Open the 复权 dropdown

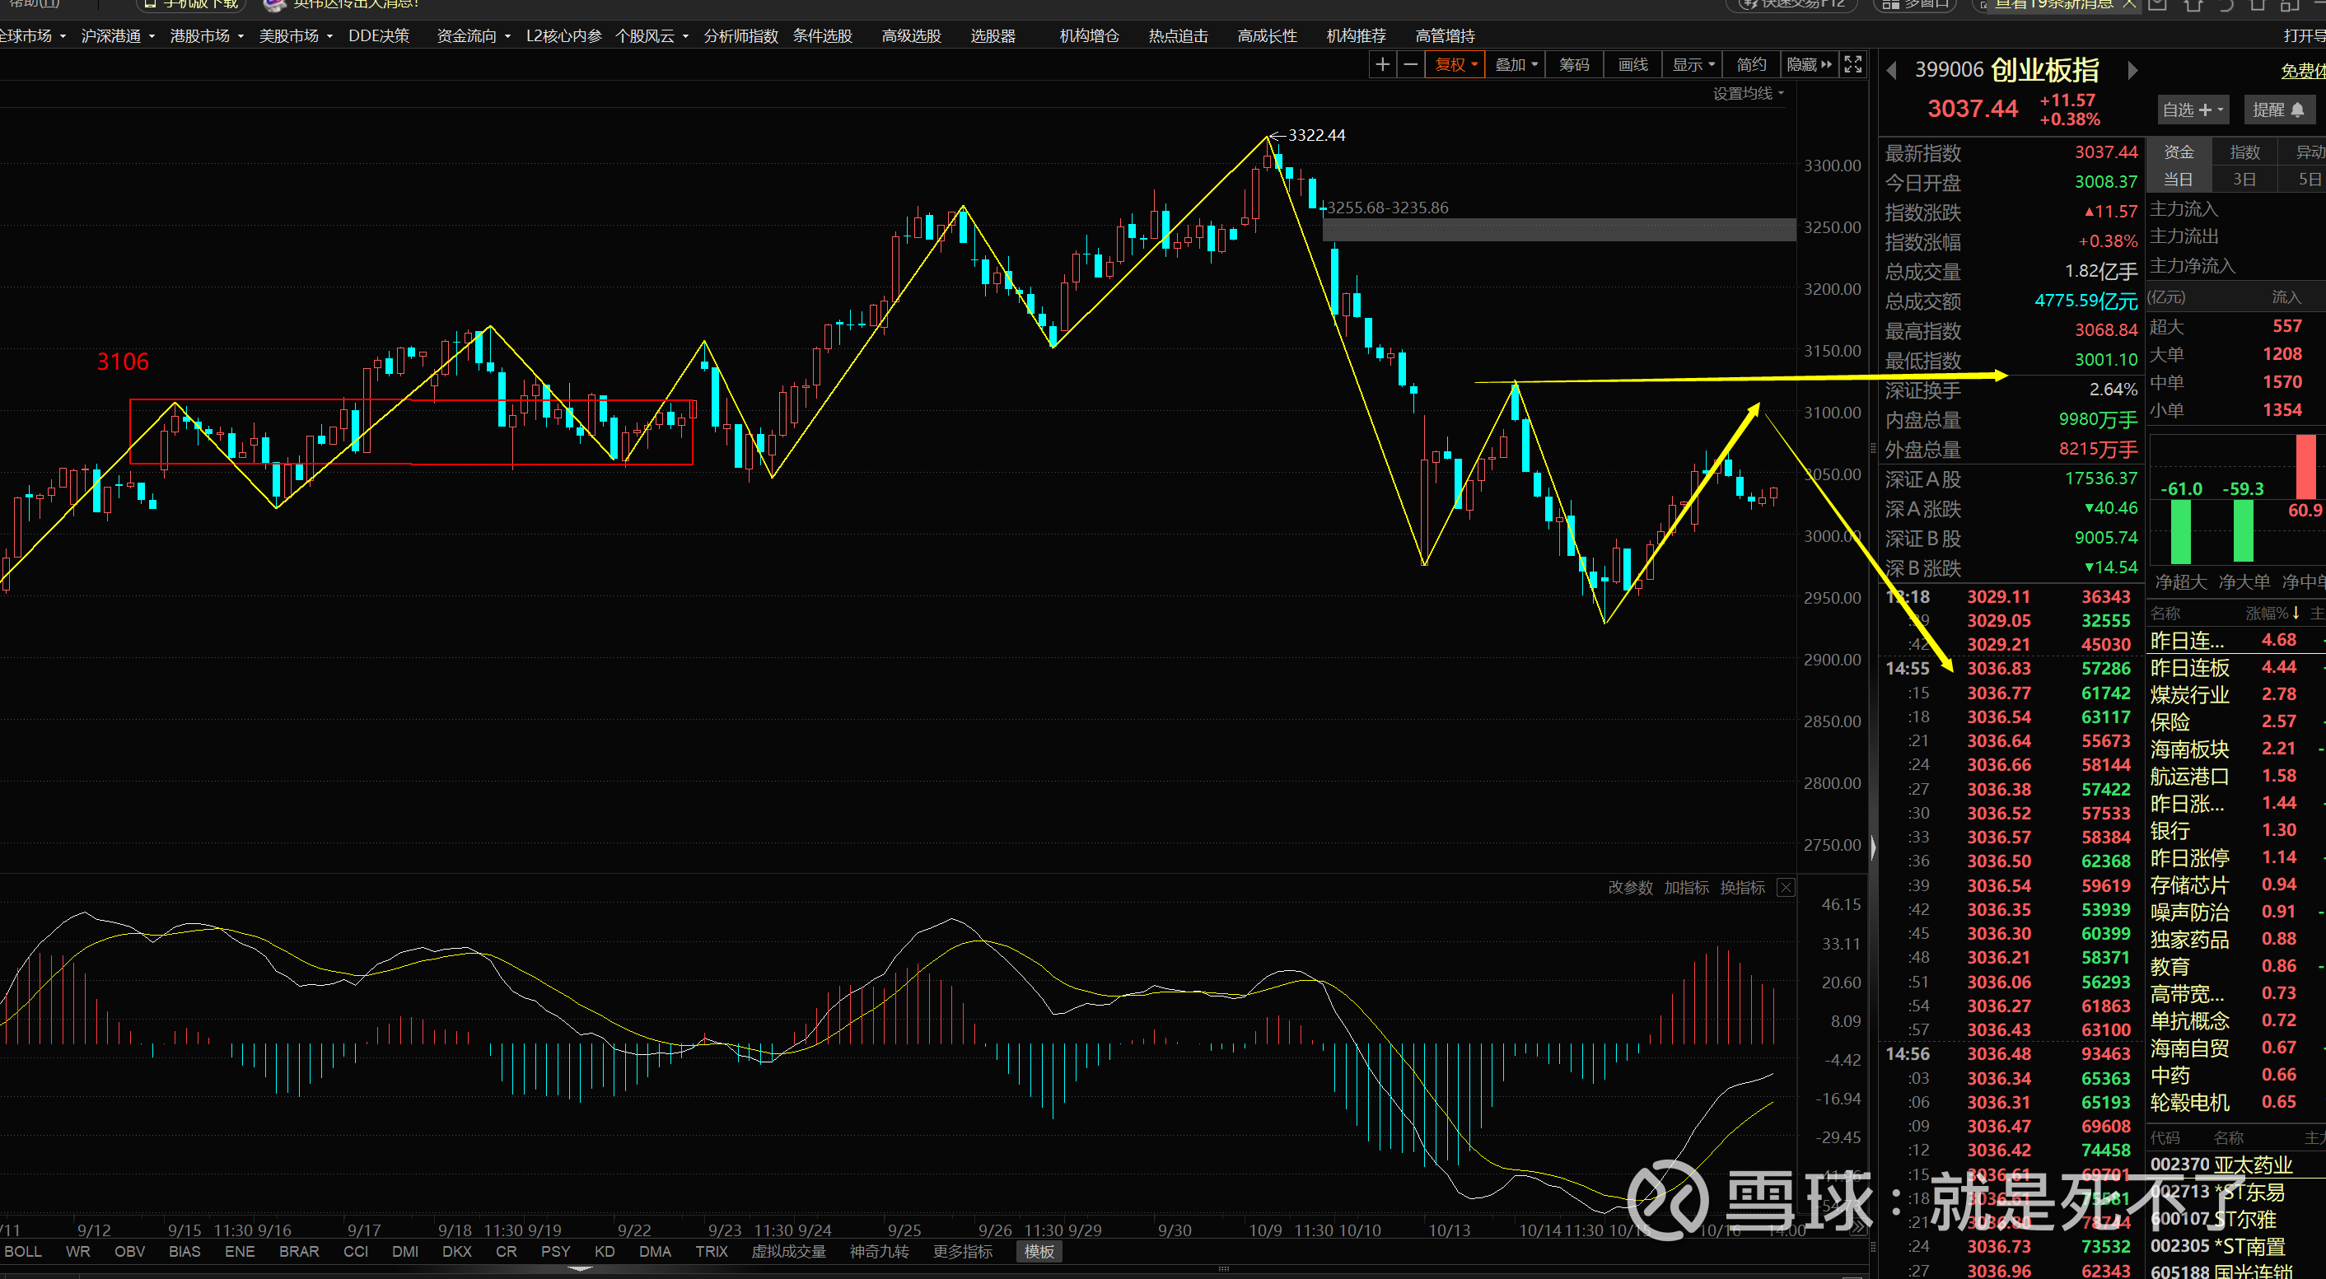click(1455, 64)
